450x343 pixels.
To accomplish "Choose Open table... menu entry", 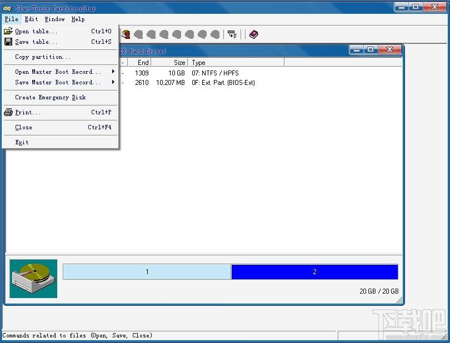I will tap(61, 31).
